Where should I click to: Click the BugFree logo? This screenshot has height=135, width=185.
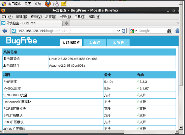22,41
